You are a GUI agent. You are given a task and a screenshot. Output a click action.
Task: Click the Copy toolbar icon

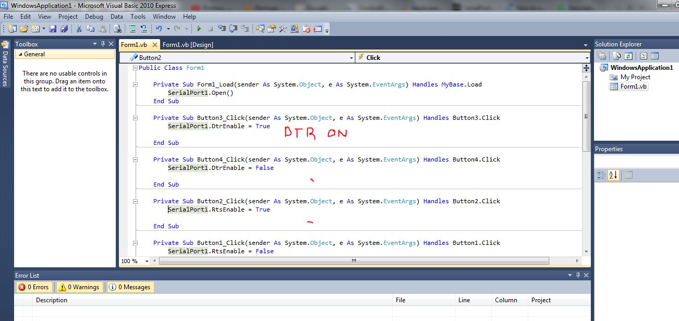coord(91,29)
